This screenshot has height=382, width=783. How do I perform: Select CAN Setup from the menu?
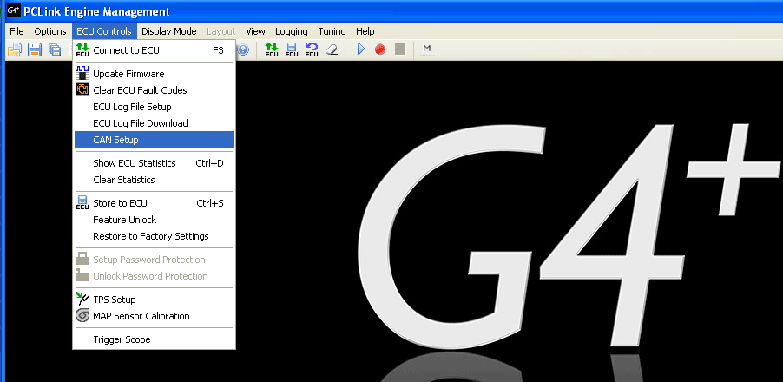click(x=115, y=140)
